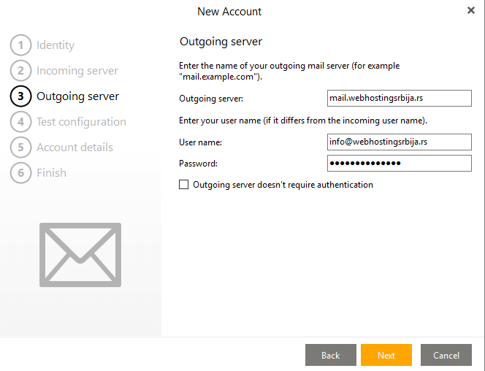Click the step 5 circle icon

pos(20,148)
